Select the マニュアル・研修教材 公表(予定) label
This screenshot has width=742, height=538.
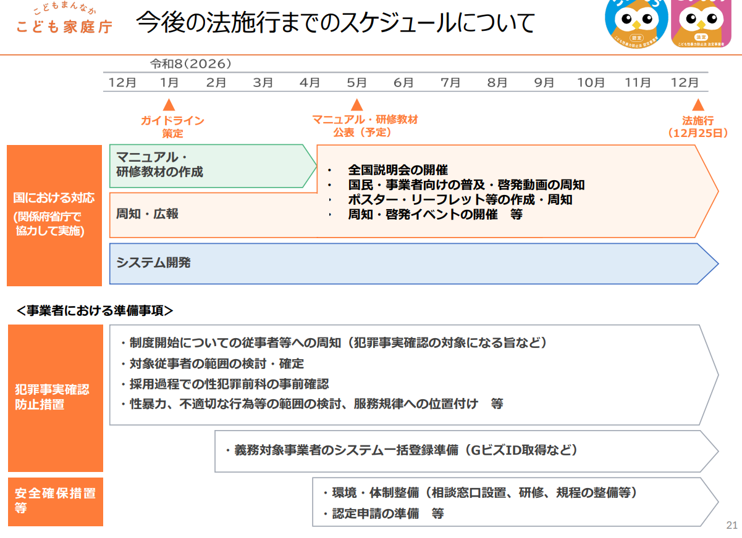pyautogui.click(x=365, y=125)
